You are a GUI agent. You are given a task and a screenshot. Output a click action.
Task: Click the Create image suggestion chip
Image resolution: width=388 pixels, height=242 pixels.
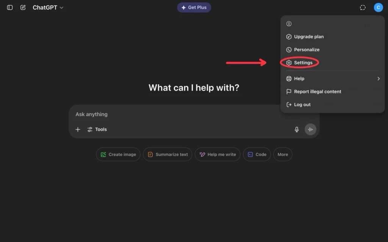118,154
